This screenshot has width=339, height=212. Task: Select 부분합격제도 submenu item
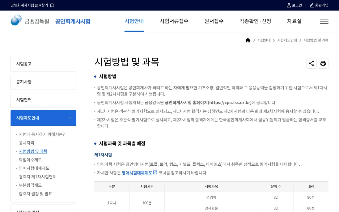coord(30,185)
